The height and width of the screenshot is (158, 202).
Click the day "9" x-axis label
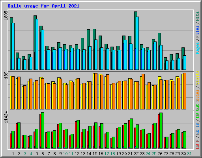(x=60, y=154)
